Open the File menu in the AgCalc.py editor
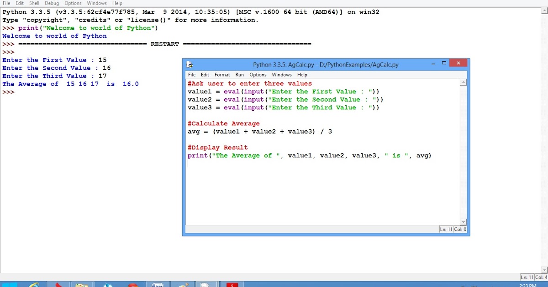 pos(191,74)
